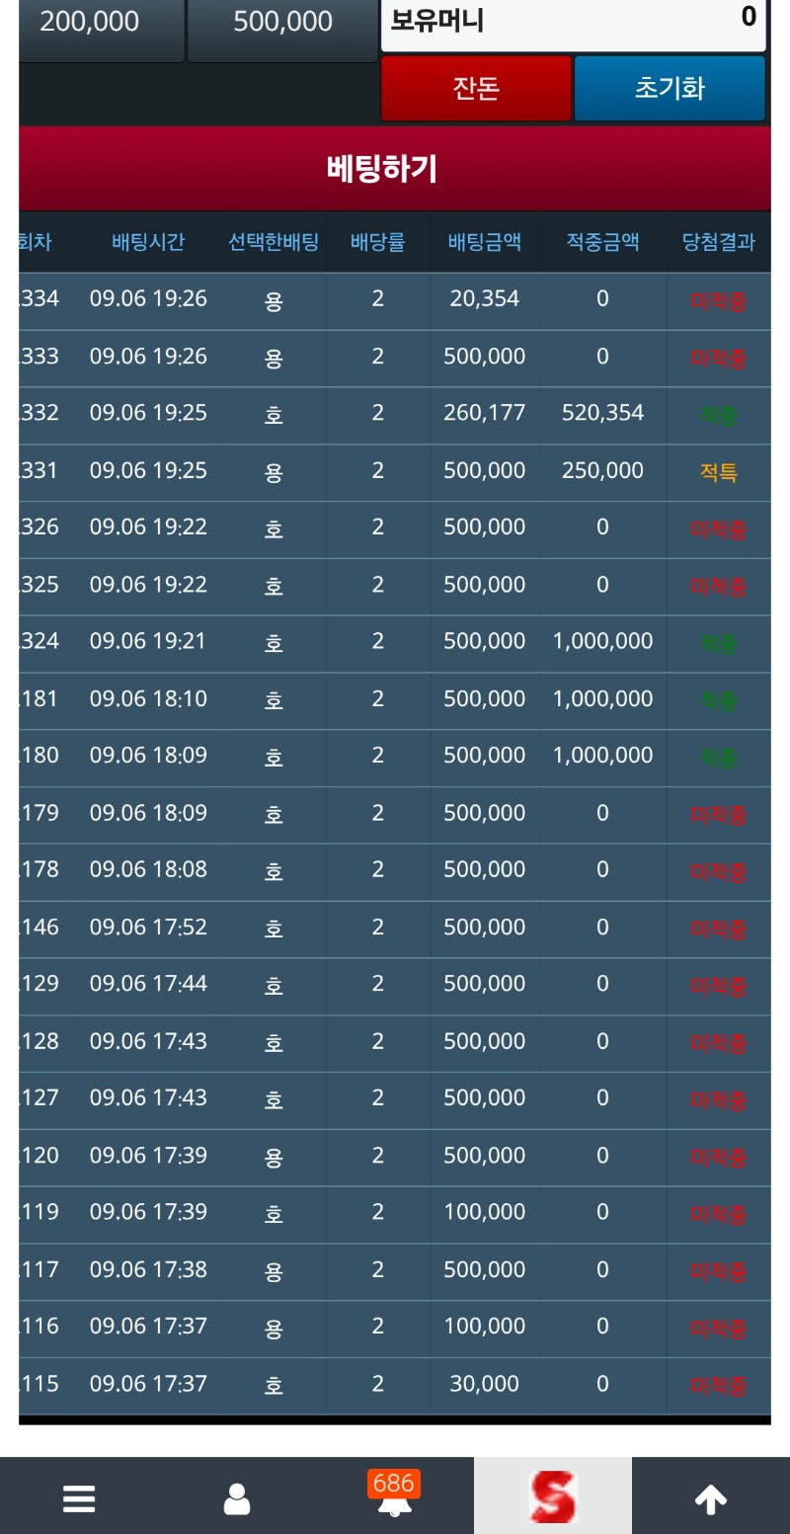Click the 선택한배팅 column header
The image size is (790, 1534).
point(274,242)
